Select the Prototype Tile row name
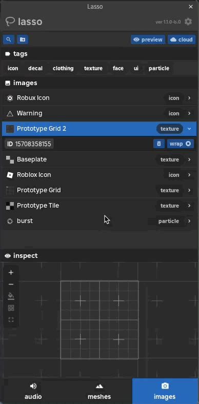 (38, 206)
